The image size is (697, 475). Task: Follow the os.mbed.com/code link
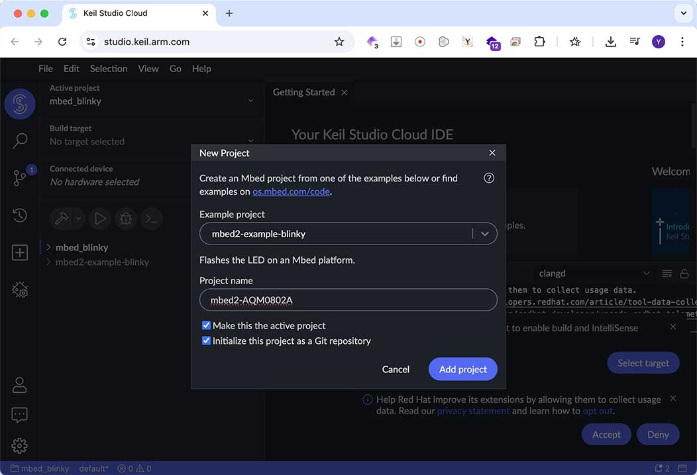[x=291, y=191]
